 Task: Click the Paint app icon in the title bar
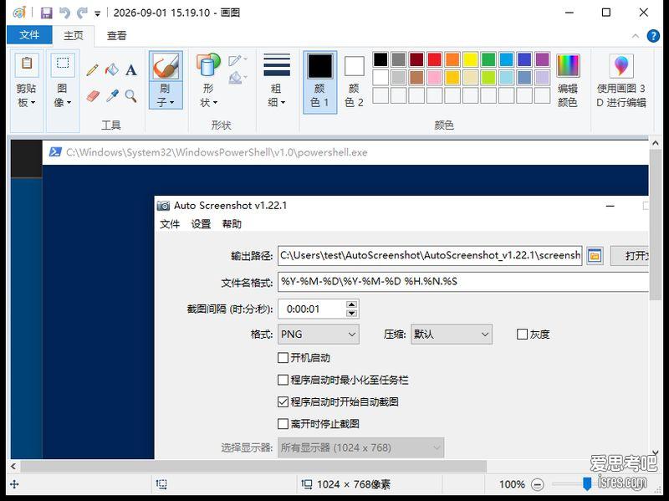click(19, 13)
